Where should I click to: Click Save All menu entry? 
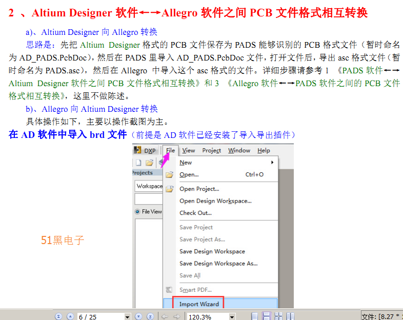point(220,275)
